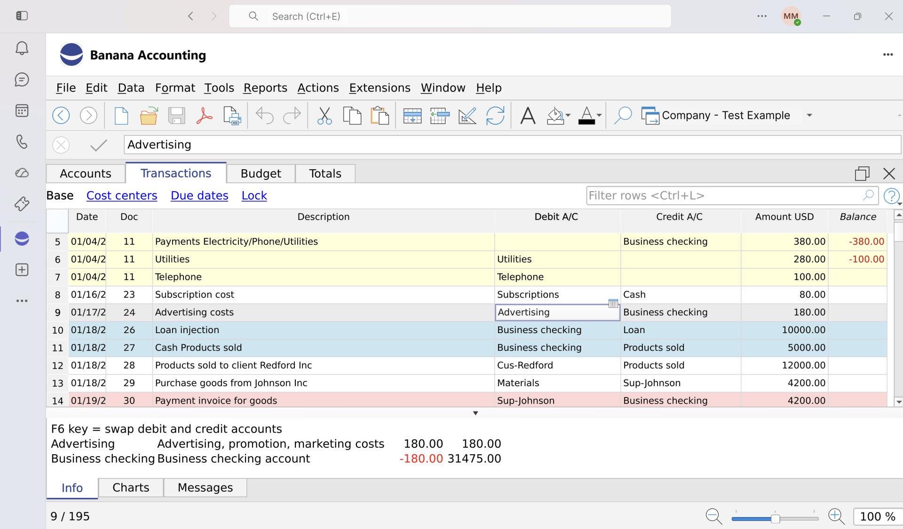Open the Lock view link
Screen dimensions: 903x529
pyautogui.click(x=254, y=195)
